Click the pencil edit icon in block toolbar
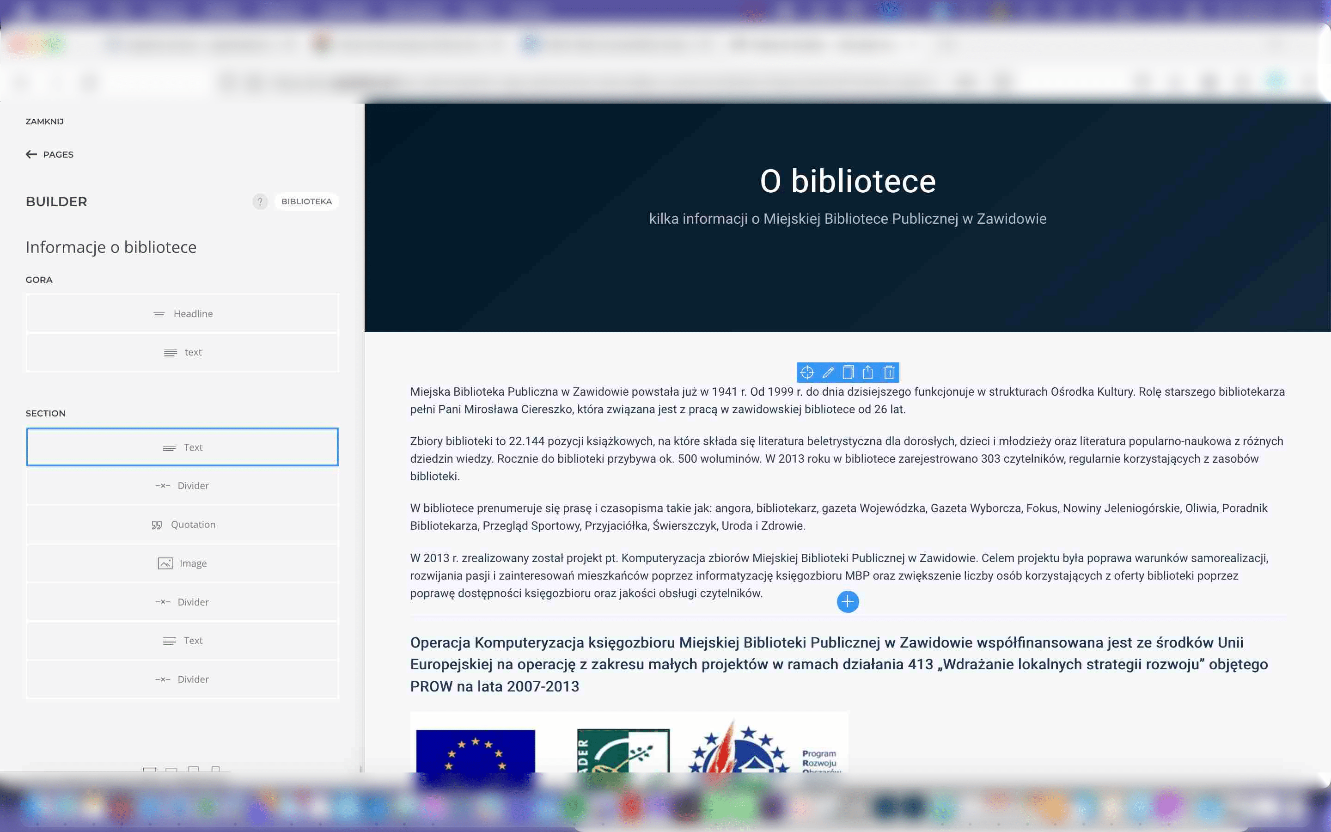 pyautogui.click(x=828, y=373)
